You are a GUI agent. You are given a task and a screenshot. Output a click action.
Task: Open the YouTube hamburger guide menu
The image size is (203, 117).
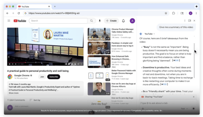click(9, 21)
